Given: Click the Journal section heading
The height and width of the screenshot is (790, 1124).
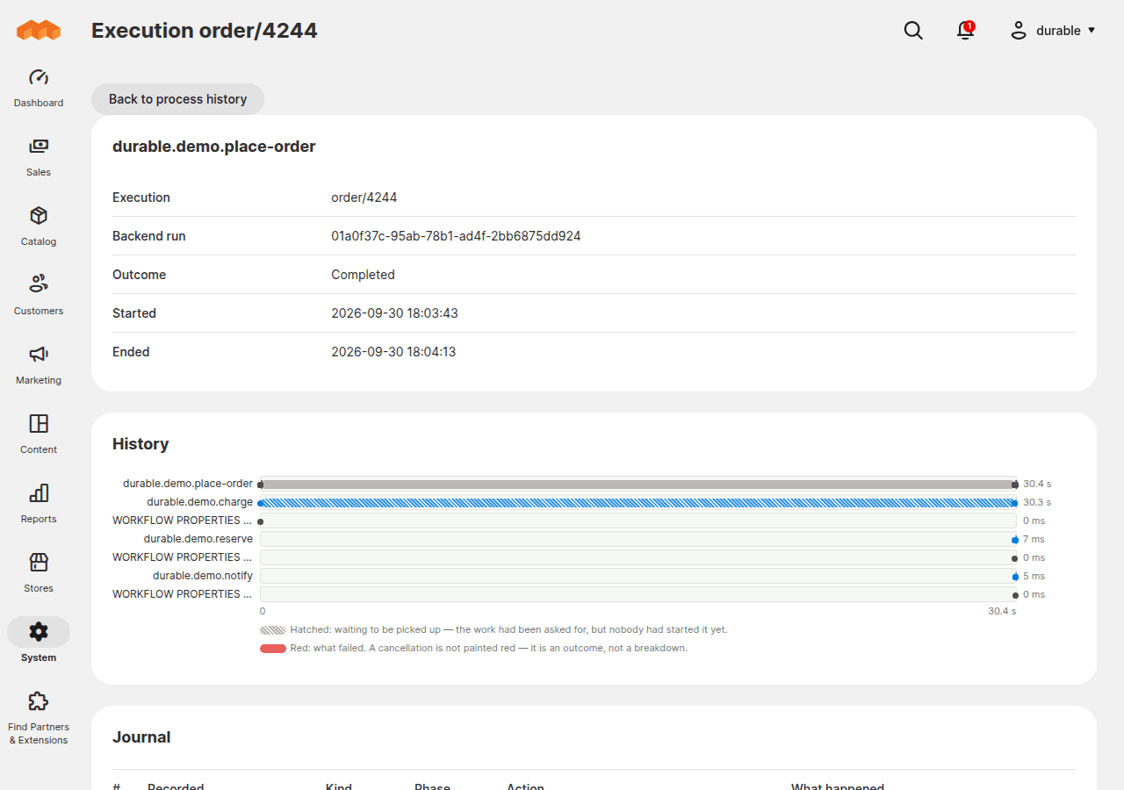Looking at the screenshot, I should 141,737.
